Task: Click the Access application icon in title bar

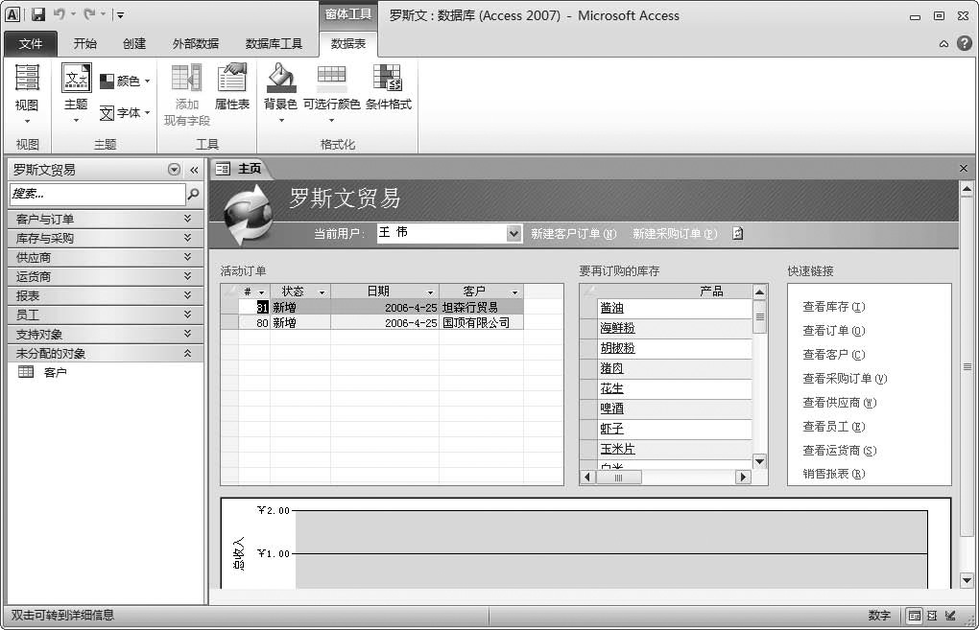Action: [x=12, y=15]
